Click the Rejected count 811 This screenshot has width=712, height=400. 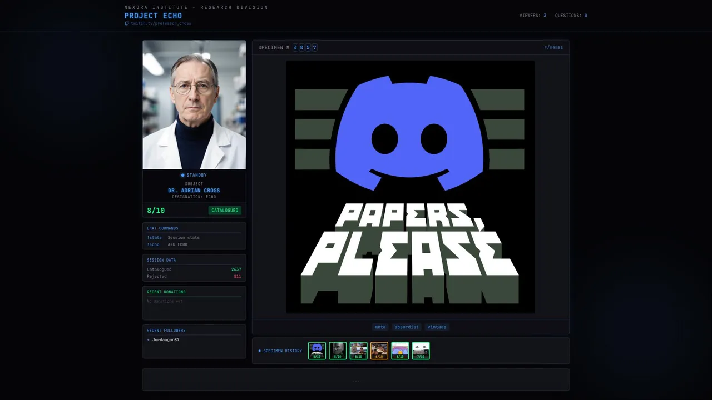click(x=238, y=276)
